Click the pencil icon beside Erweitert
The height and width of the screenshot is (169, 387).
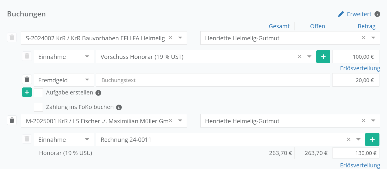coord(341,14)
